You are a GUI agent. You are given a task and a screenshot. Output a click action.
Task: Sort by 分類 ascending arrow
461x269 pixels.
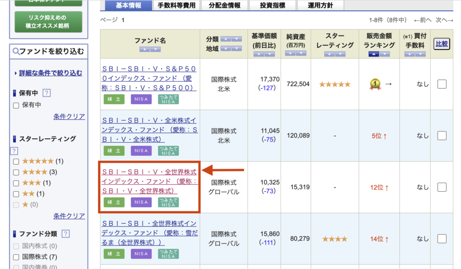click(x=226, y=39)
